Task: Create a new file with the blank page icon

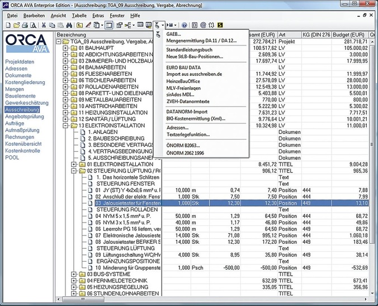Action: (x=8, y=25)
